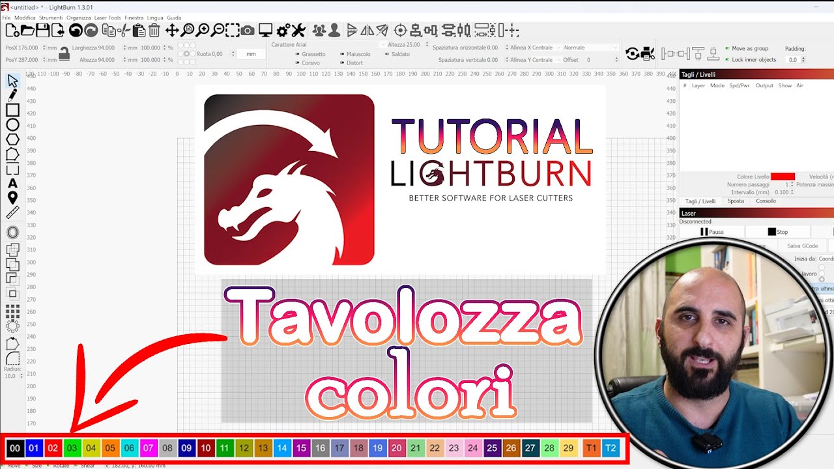The width and height of the screenshot is (834, 469).
Task: Switch to the Consolle tab
Action: click(x=766, y=201)
